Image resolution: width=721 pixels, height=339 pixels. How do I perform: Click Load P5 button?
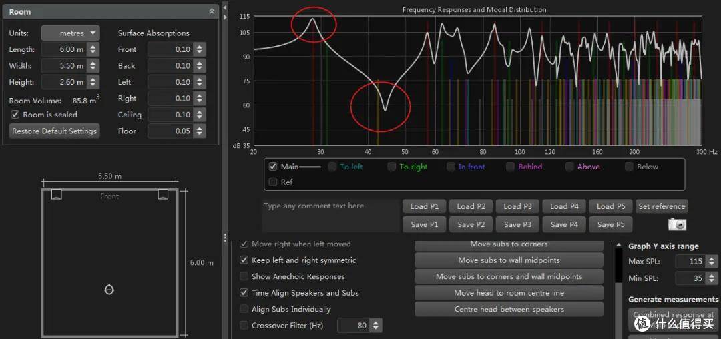(x=611, y=206)
